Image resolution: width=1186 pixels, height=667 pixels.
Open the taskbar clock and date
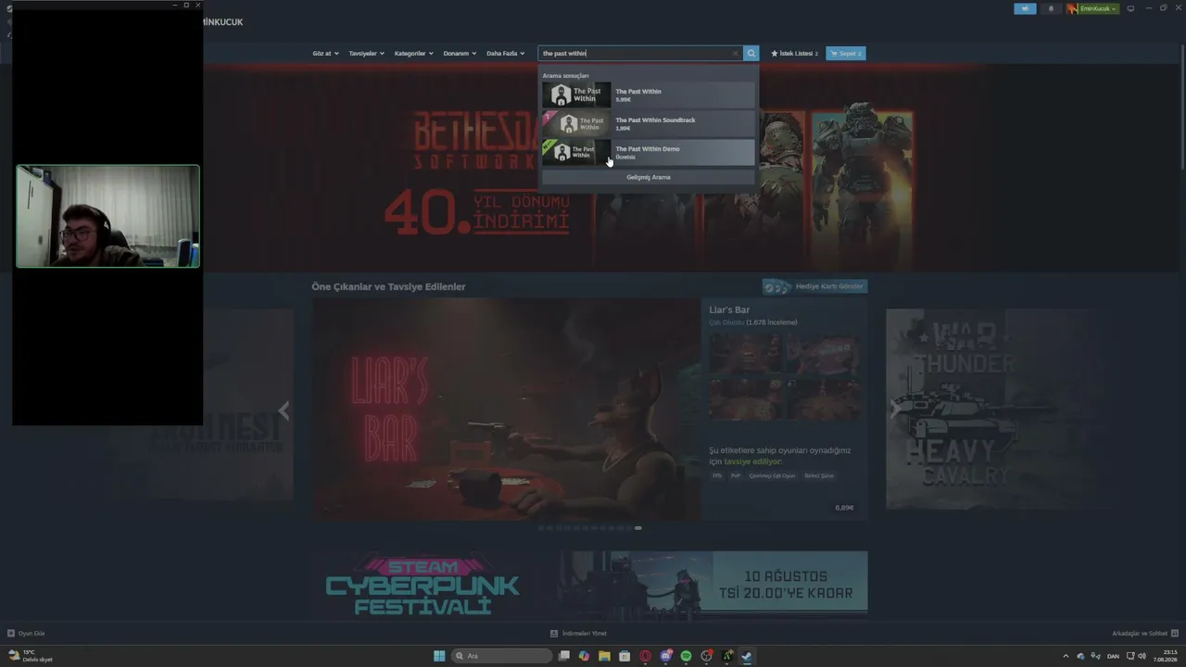[1165, 656]
